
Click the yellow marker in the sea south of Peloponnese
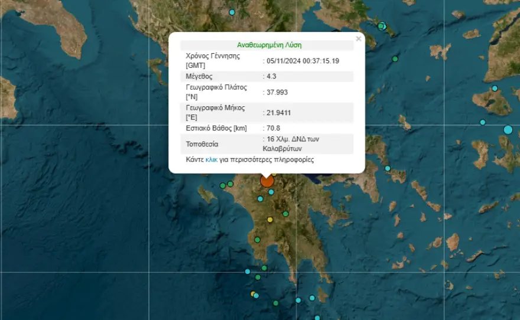(253, 293)
